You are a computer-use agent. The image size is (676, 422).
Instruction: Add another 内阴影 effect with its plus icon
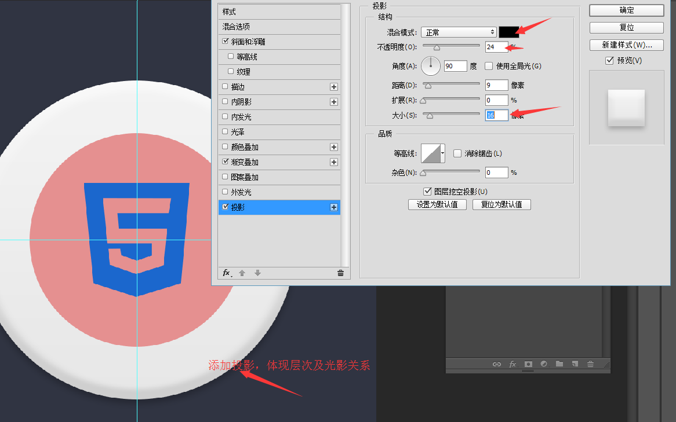coord(334,102)
